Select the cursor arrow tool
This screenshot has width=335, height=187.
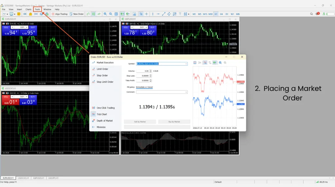(x=141, y=14)
